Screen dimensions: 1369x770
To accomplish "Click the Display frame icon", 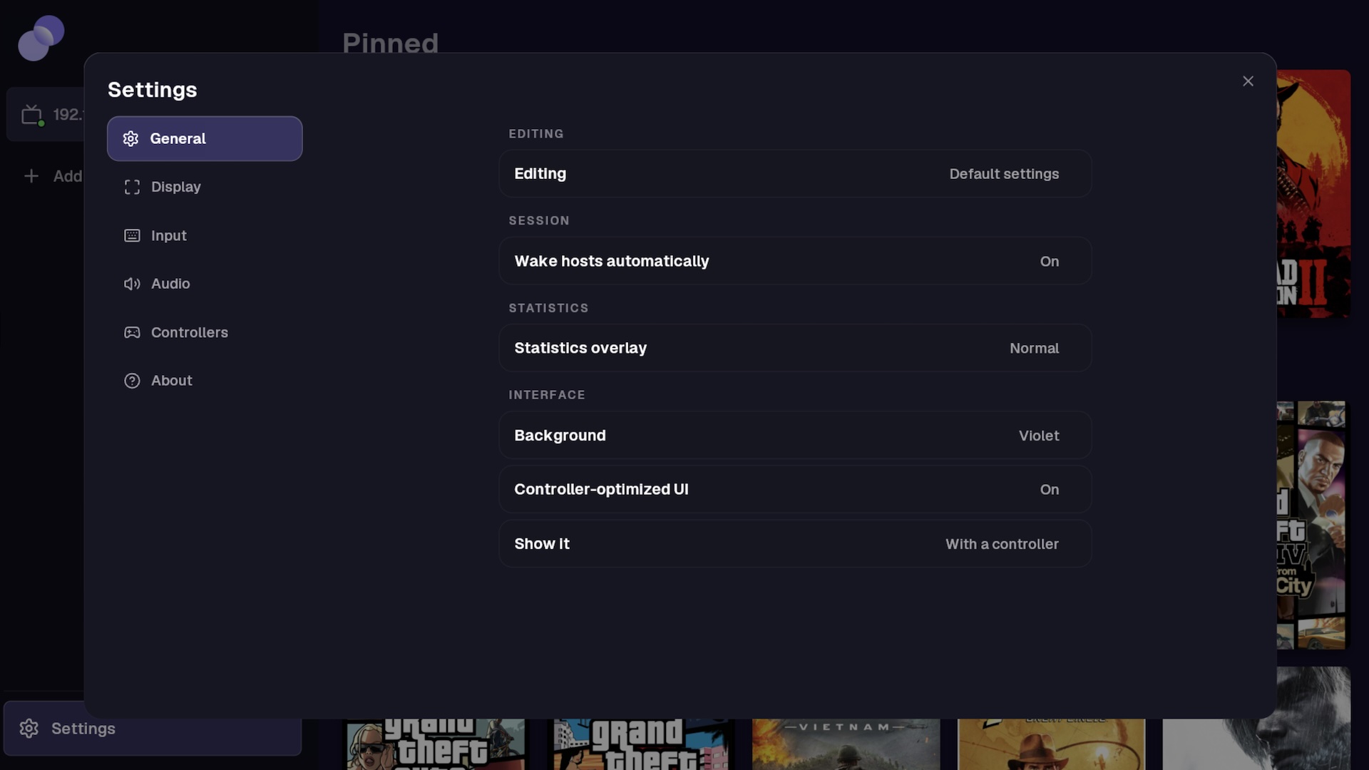I will tap(132, 187).
